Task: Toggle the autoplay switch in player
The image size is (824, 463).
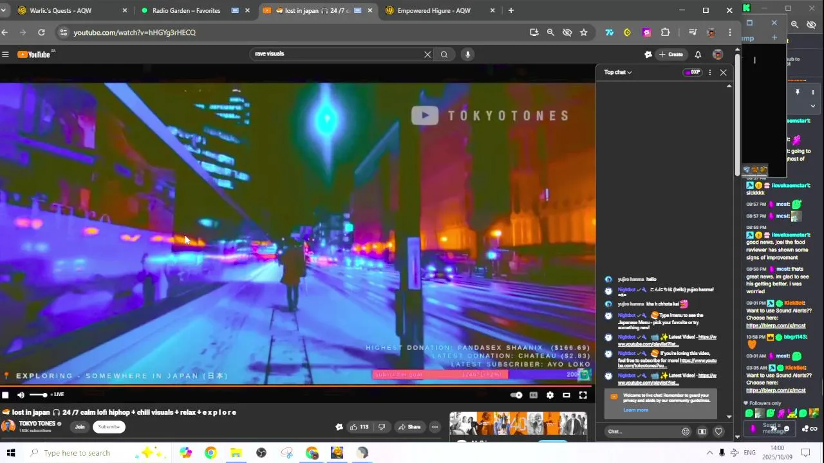Action: pyautogui.click(x=516, y=395)
